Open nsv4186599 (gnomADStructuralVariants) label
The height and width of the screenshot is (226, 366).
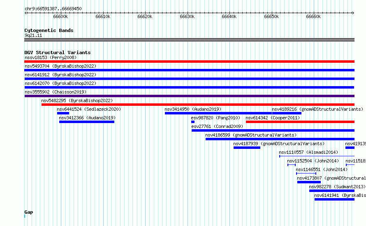tap(251, 135)
